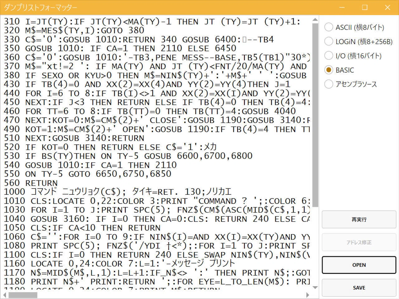Click line 1160 LOCATE 0,24 メッセージ プリント
Image resolution: width=399 pixels, height=299 pixels.
pos(119,264)
